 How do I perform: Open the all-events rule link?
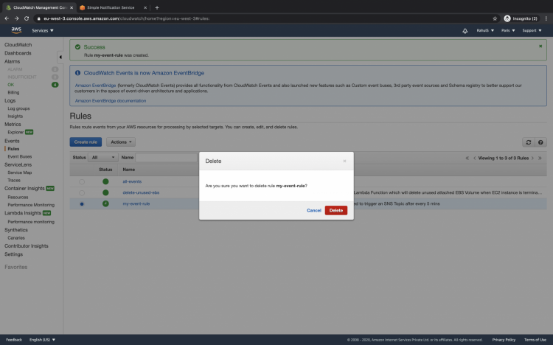click(x=132, y=181)
